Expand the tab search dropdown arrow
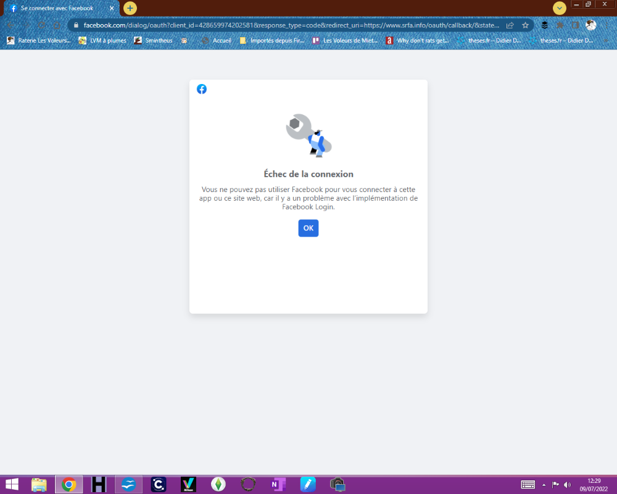This screenshot has width=617, height=494. [x=560, y=8]
